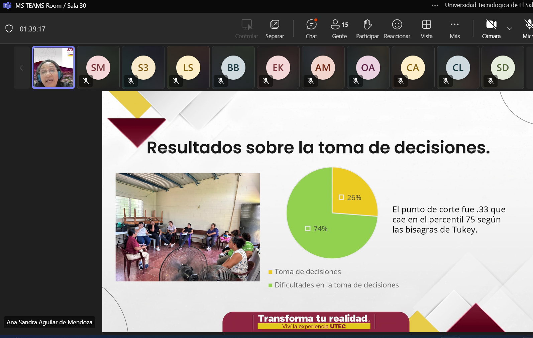The height and width of the screenshot is (338, 533).
Task: Unmute the microphone
Action: coord(528,29)
